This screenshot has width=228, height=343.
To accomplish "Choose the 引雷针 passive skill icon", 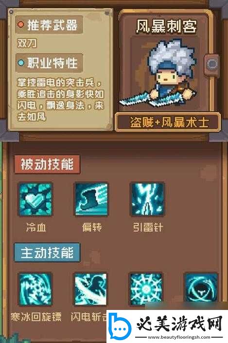I will 147,199.
